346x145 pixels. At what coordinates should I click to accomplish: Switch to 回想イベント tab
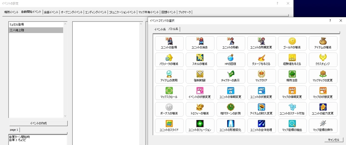pos(169,12)
